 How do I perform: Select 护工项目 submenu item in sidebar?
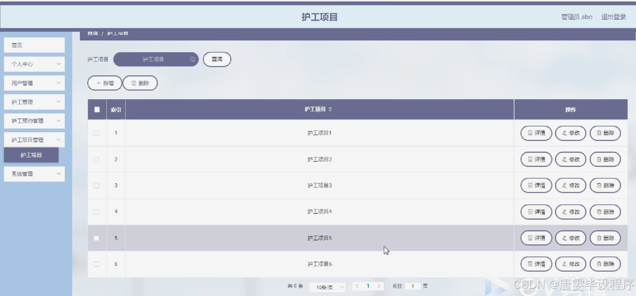(31, 155)
